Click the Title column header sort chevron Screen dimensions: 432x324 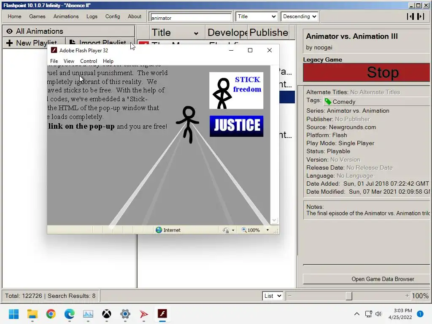[196, 34]
